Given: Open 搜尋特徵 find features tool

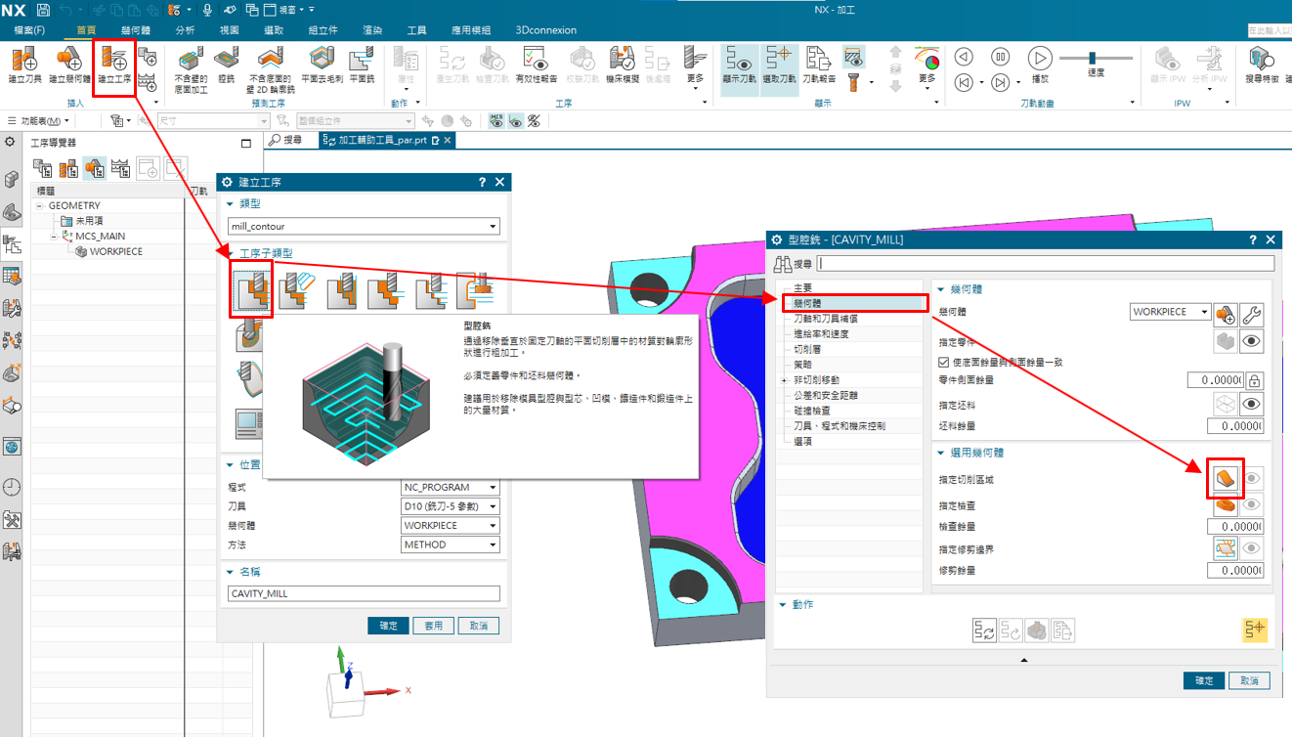Looking at the screenshot, I should (x=1262, y=65).
